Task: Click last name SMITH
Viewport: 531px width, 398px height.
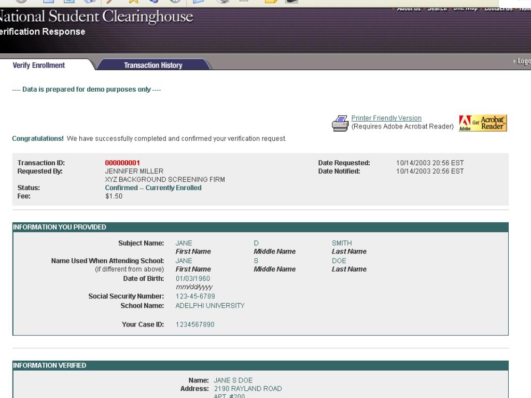Action: pyautogui.click(x=342, y=243)
